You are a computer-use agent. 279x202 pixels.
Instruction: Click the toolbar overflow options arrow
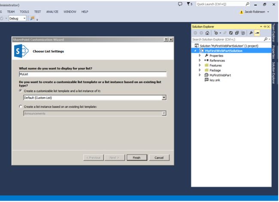tap(37, 20)
